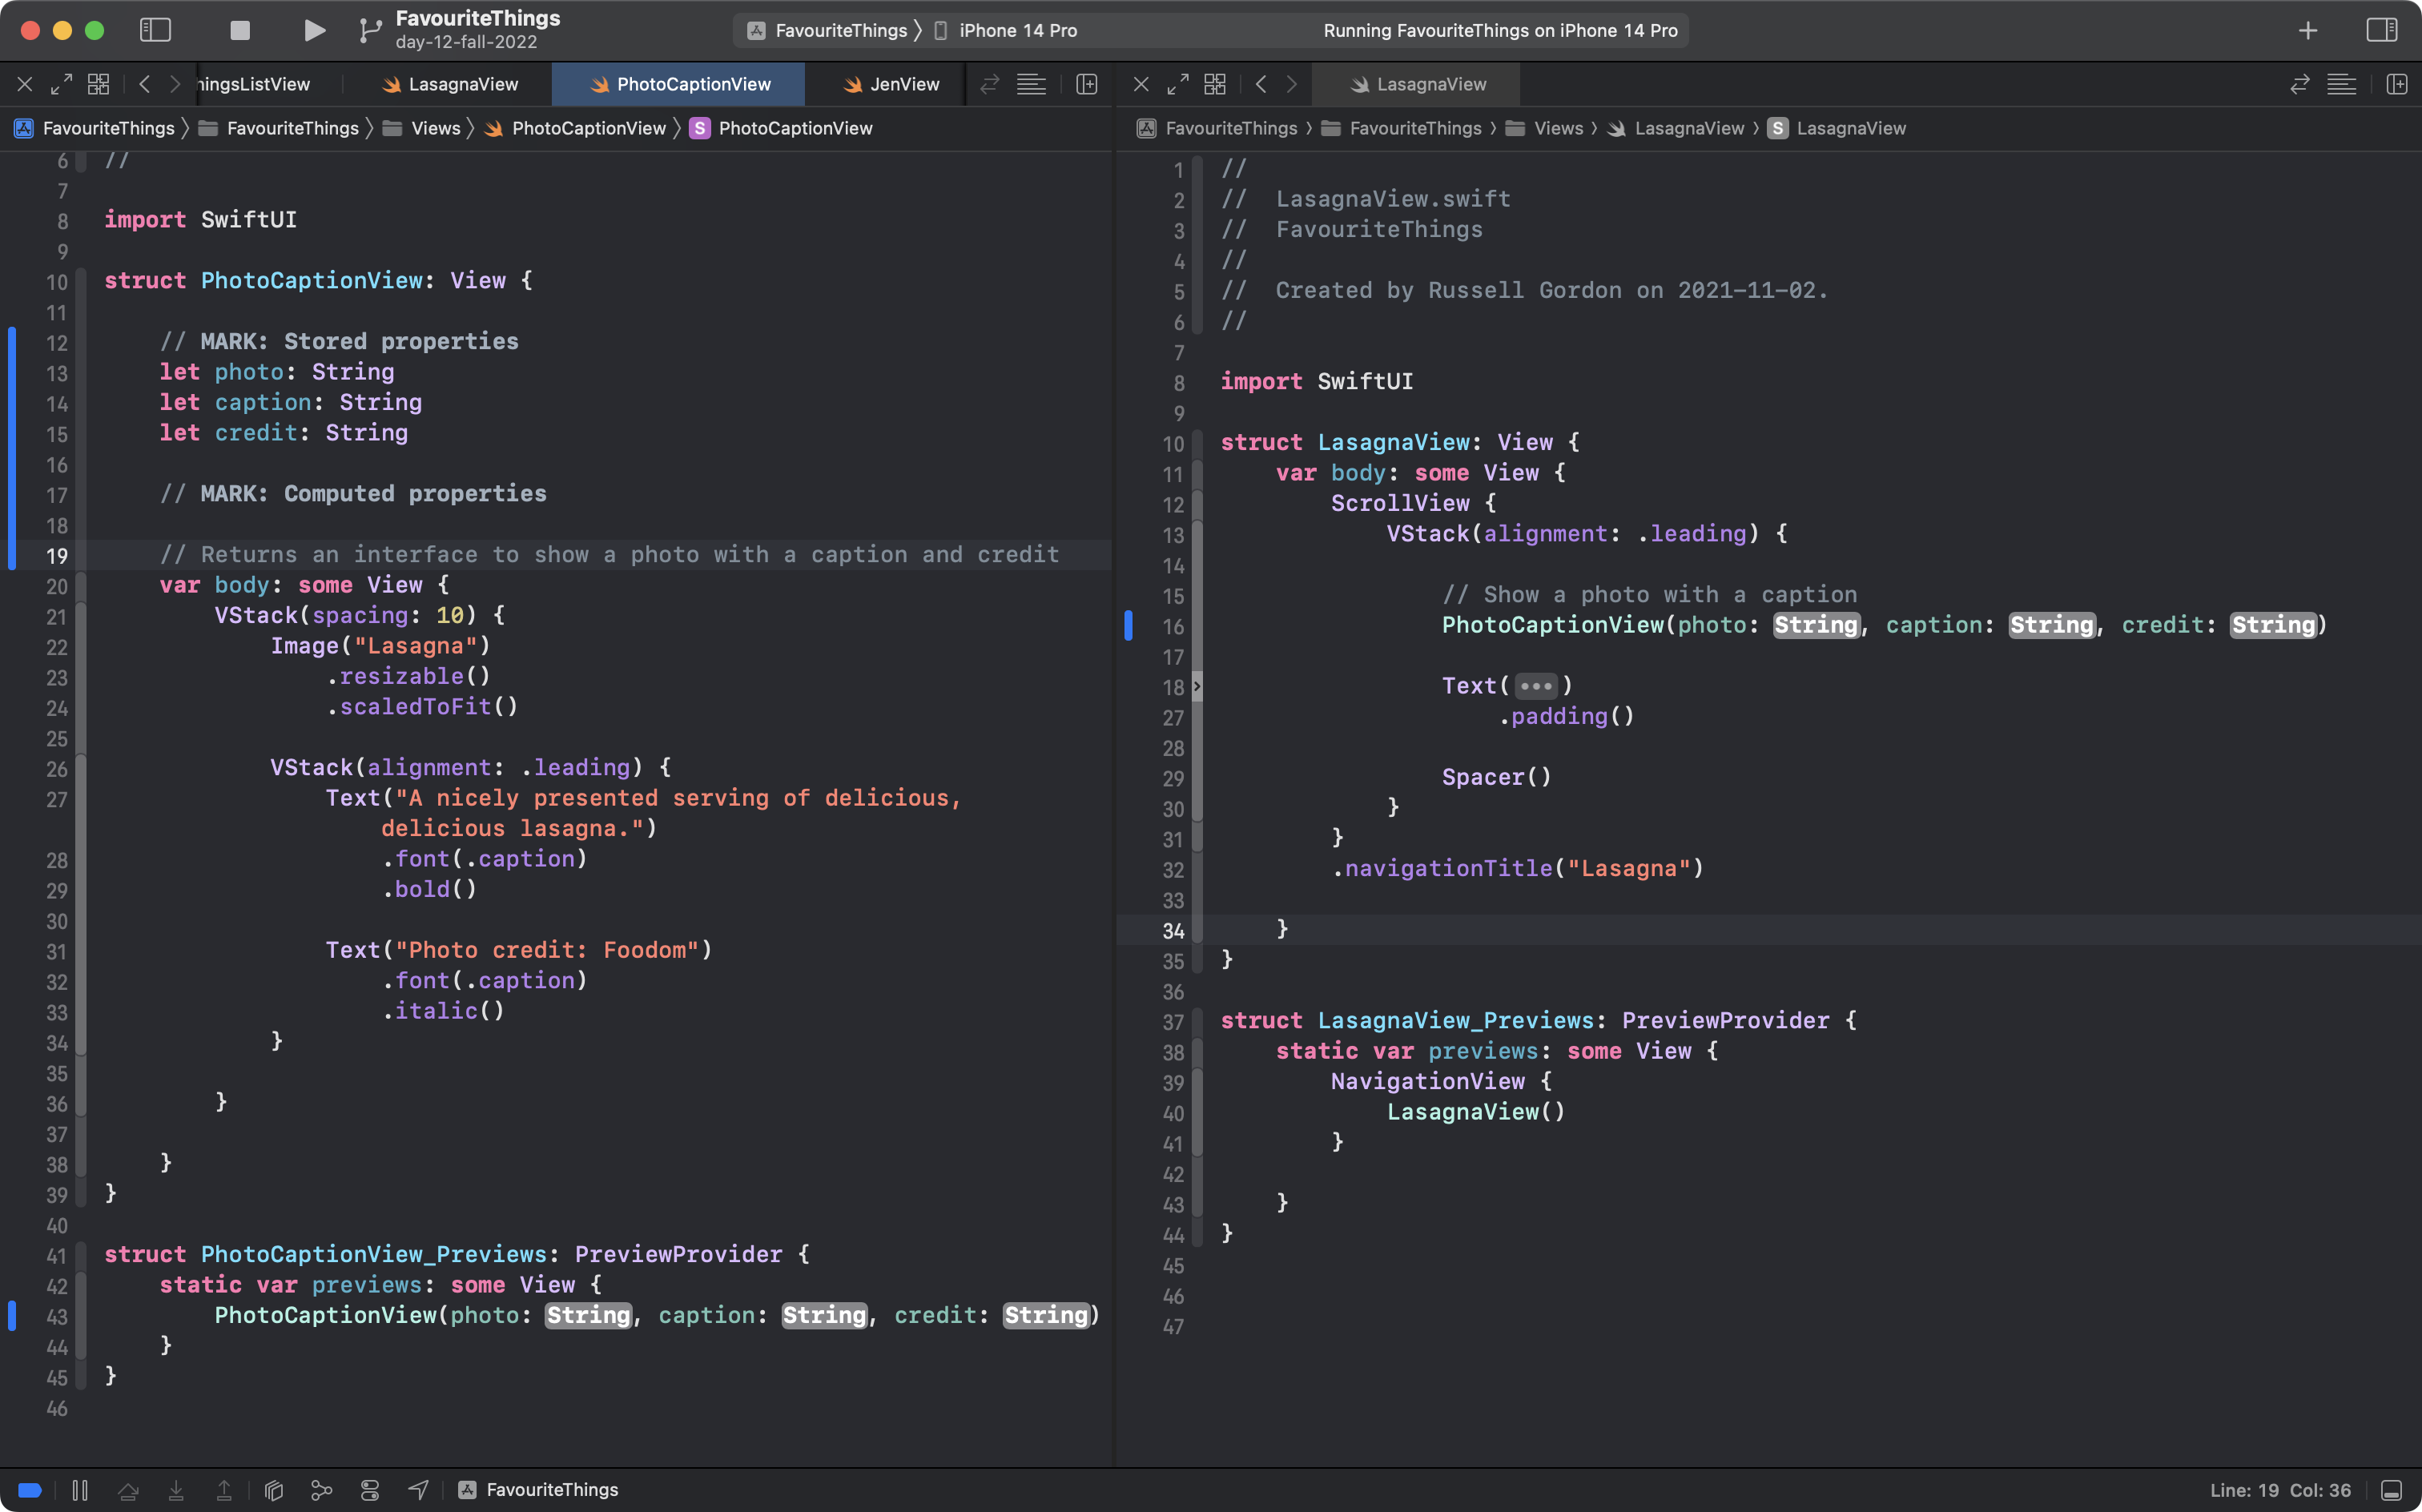
Task: Toggle the inspector panel on right
Action: (x=2381, y=30)
